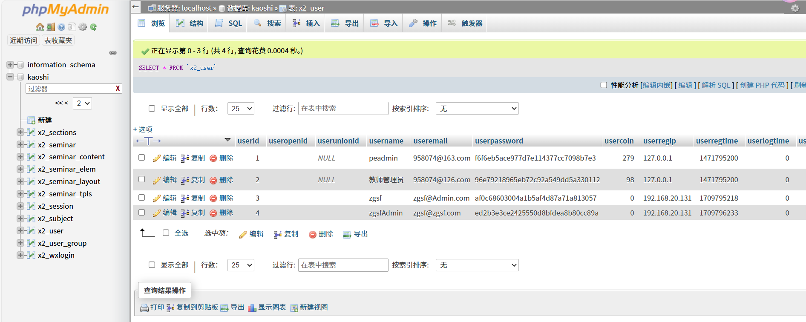806x322 pixels.
Task: Collapse navigation panel with left arrow icon
Action: tap(135, 6)
